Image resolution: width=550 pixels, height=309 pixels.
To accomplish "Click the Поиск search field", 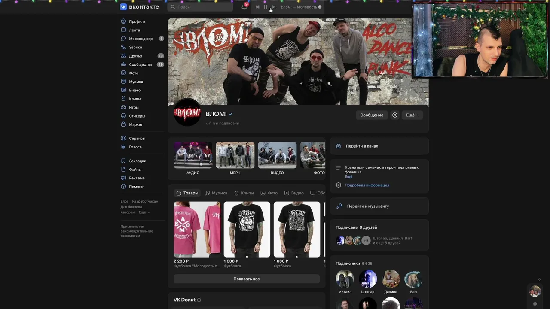I will click(x=200, y=7).
